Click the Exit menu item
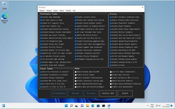 click(x=74, y=10)
